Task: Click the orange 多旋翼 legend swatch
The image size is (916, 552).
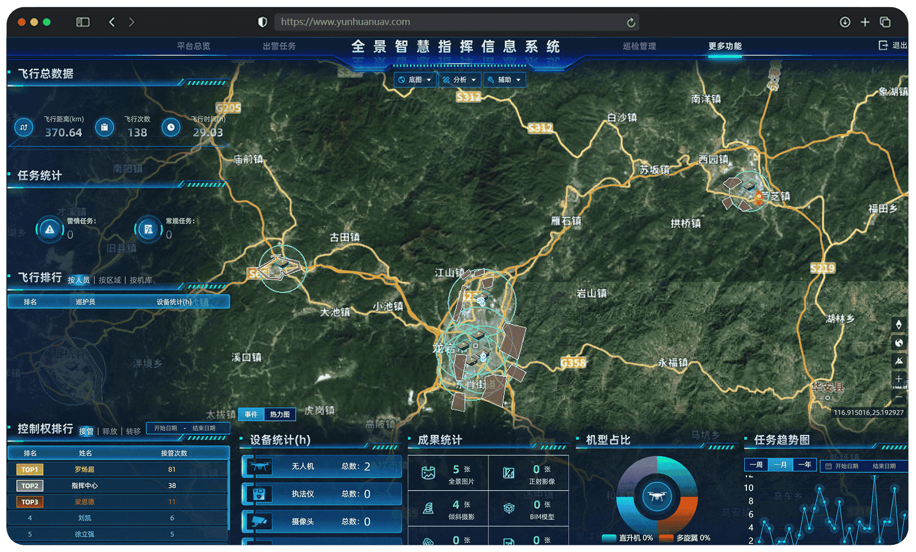Action: point(666,538)
